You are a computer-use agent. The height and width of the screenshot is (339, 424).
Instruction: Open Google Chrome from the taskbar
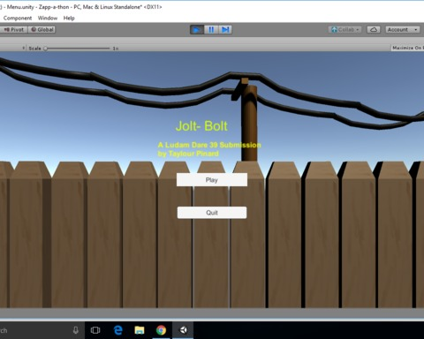coord(161,330)
